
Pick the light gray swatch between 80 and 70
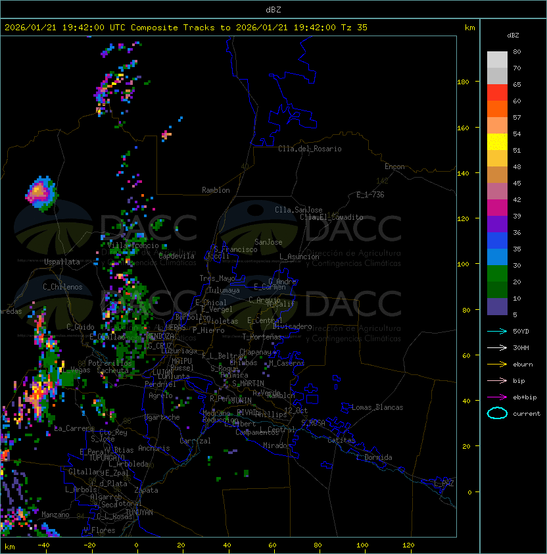[x=497, y=59]
